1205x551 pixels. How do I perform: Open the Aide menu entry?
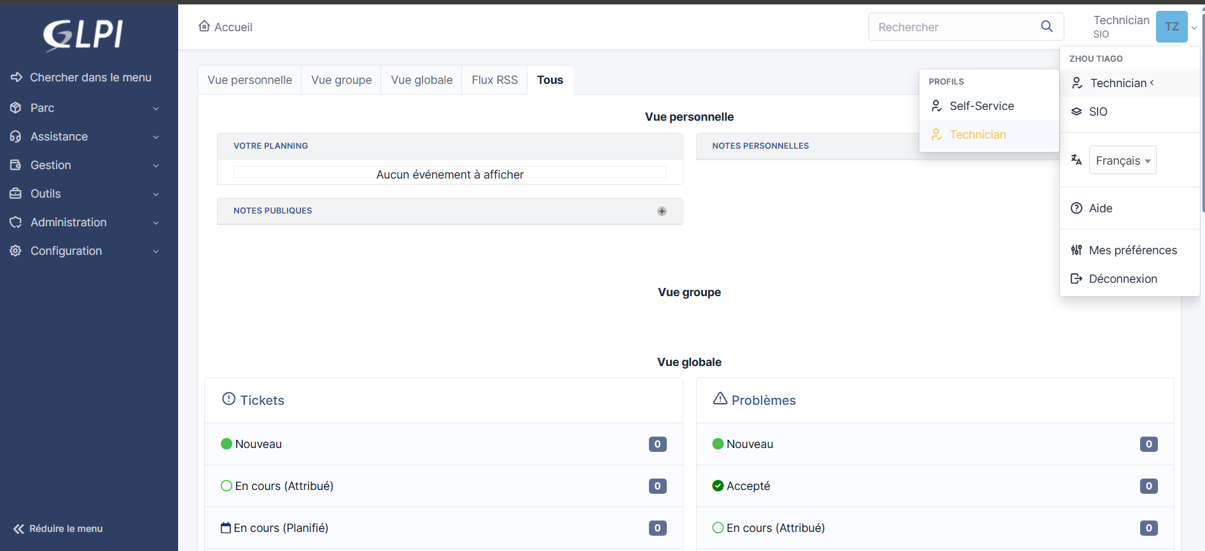click(1129, 208)
